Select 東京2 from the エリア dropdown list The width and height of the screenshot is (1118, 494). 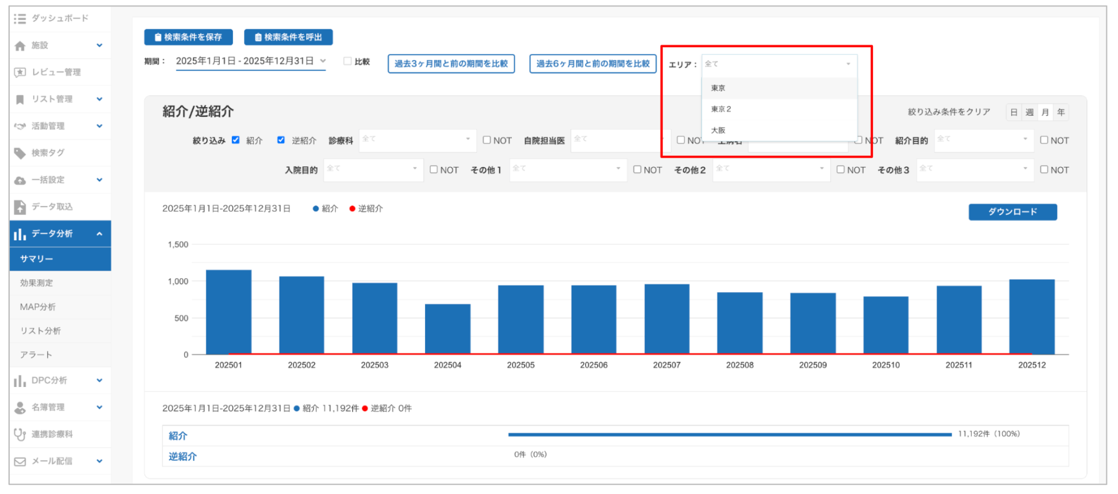click(721, 109)
